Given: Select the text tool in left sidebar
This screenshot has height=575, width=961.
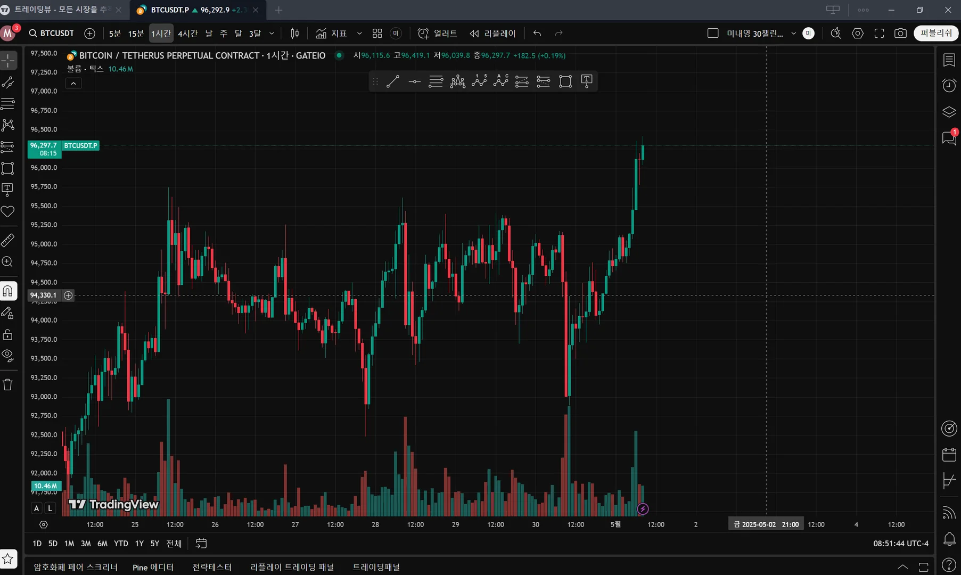Looking at the screenshot, I should (8, 190).
